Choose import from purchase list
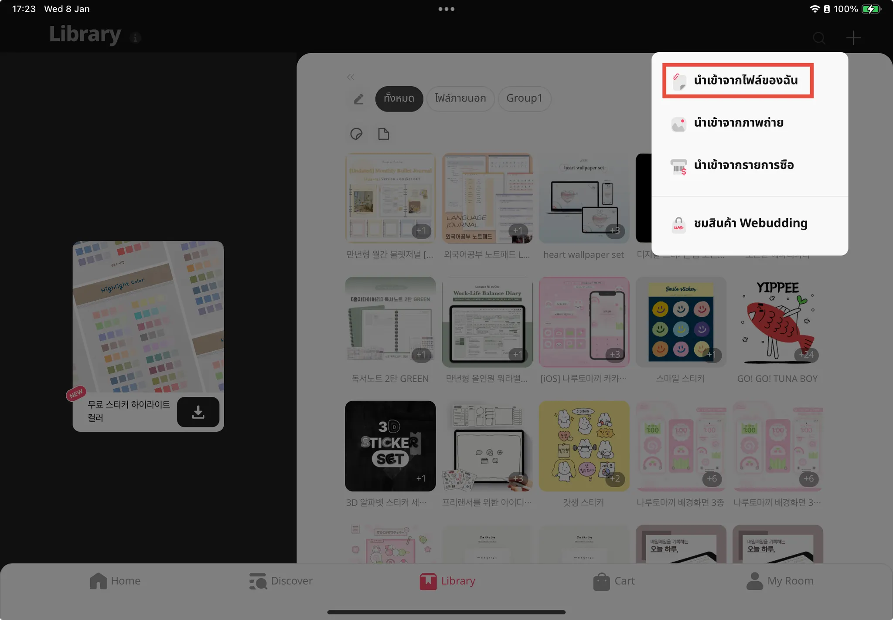The image size is (893, 620). point(743,165)
